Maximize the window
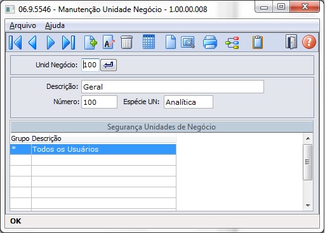The height and width of the screenshot is (233, 325). point(281,7)
